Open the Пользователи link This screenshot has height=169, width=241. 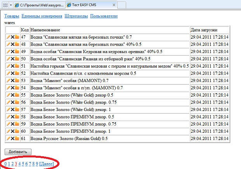tap(104, 16)
